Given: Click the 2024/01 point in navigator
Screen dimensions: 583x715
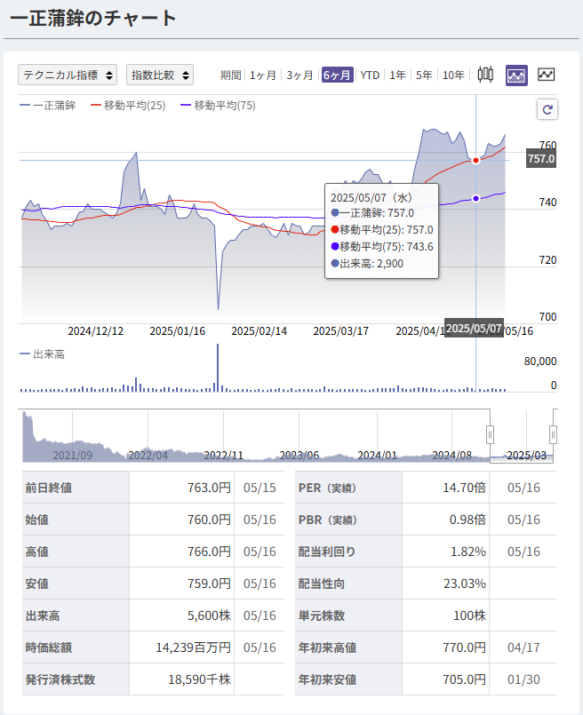Looking at the screenshot, I should coord(378,455).
